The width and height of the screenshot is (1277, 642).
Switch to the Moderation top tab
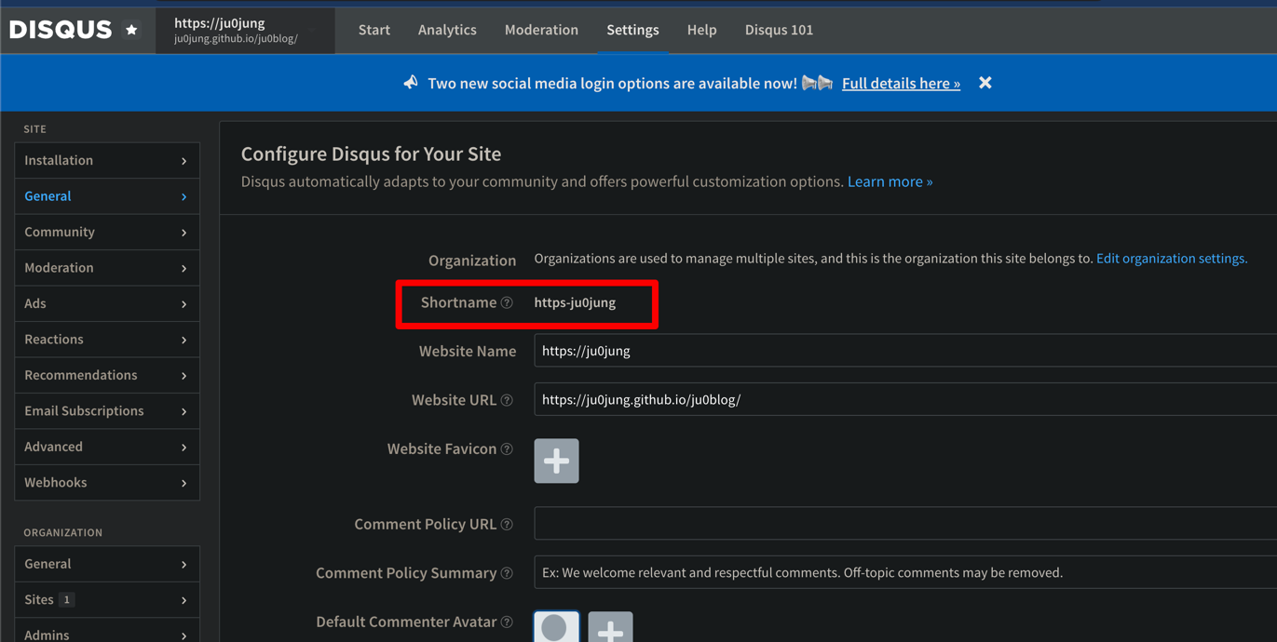[x=541, y=30]
